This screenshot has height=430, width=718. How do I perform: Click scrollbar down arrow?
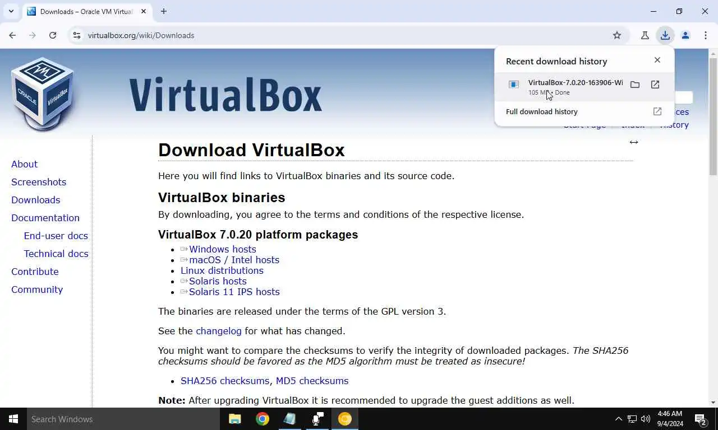713,403
